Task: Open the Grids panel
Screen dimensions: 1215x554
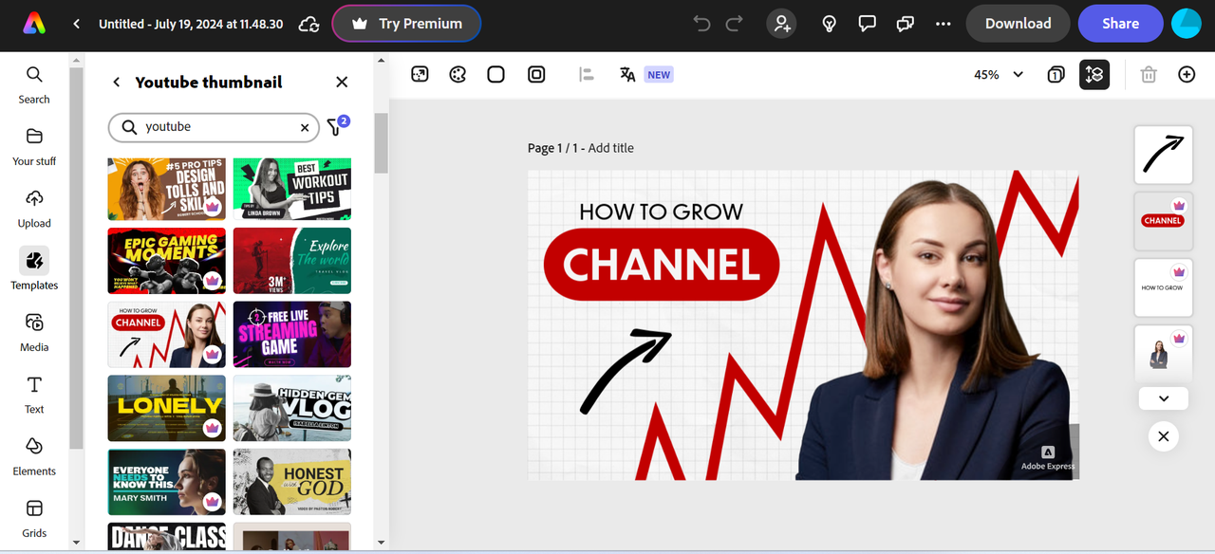Action: click(34, 519)
